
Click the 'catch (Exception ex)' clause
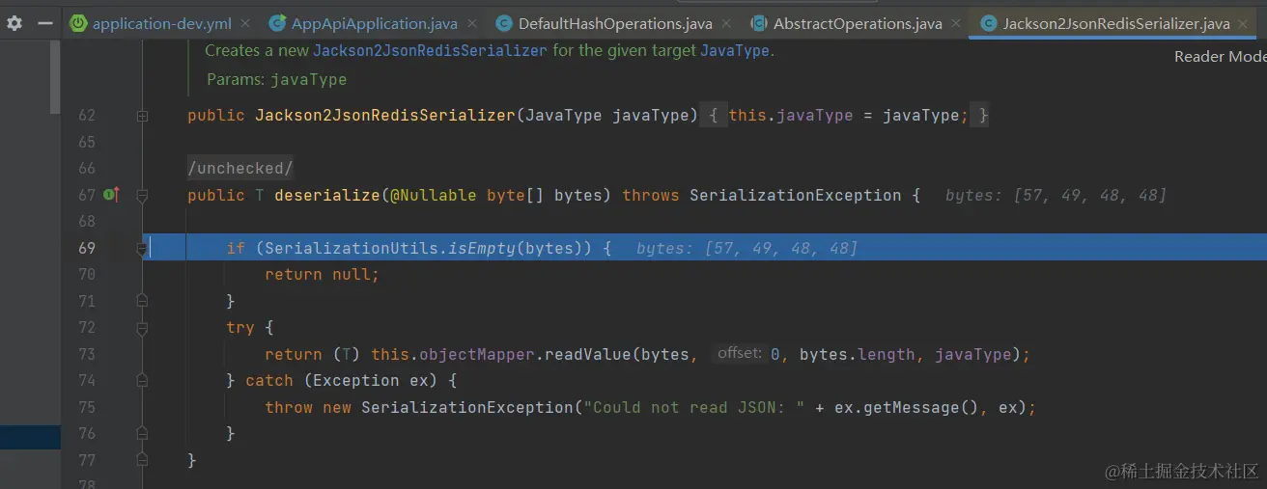coord(342,381)
